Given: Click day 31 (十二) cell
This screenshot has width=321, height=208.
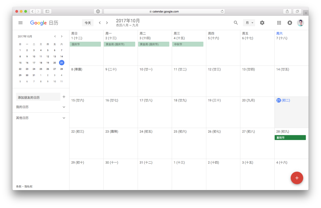Looking at the screenshot, I should [x=155, y=174].
